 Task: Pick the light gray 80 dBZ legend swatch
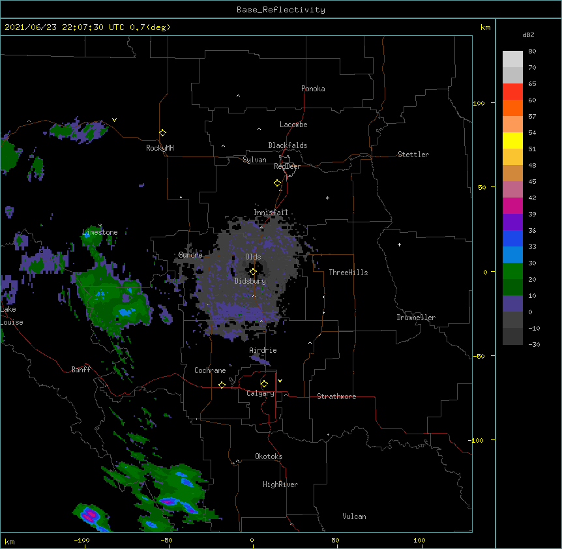(x=512, y=59)
